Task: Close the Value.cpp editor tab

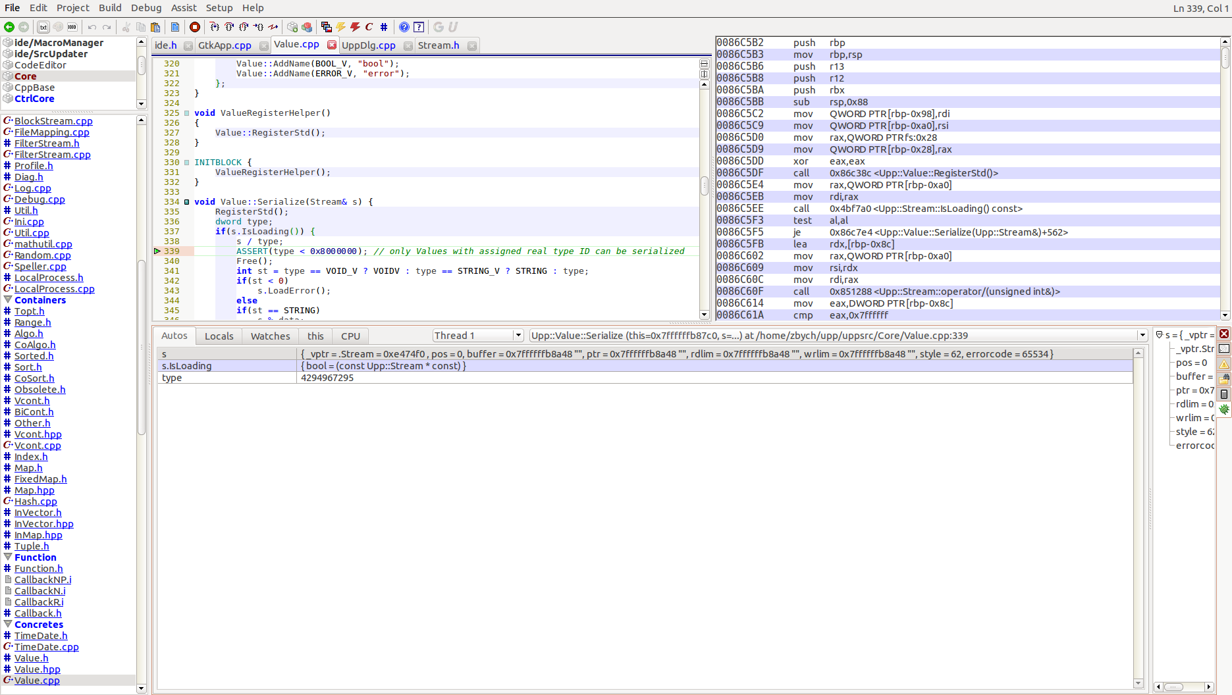Action: pyautogui.click(x=332, y=45)
